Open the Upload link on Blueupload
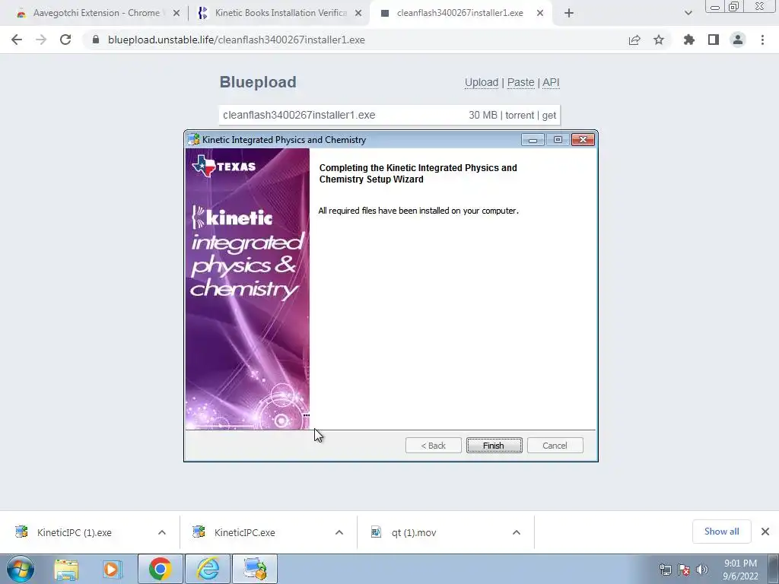Screen dimensions: 779x584 tap(482, 82)
